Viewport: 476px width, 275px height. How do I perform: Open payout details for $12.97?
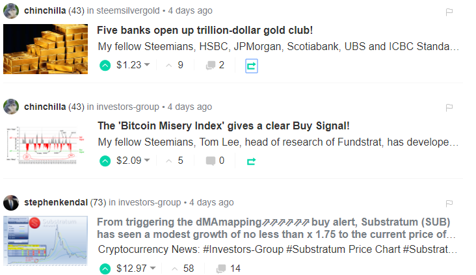[152, 268]
